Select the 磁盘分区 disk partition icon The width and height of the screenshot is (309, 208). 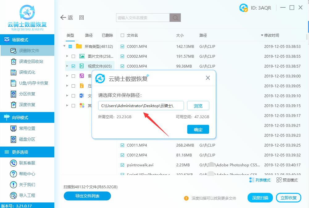(13, 139)
